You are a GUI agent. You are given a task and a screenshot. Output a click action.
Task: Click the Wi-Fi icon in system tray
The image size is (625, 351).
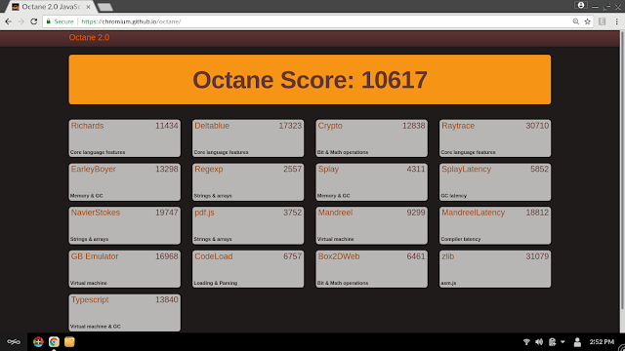click(x=526, y=342)
